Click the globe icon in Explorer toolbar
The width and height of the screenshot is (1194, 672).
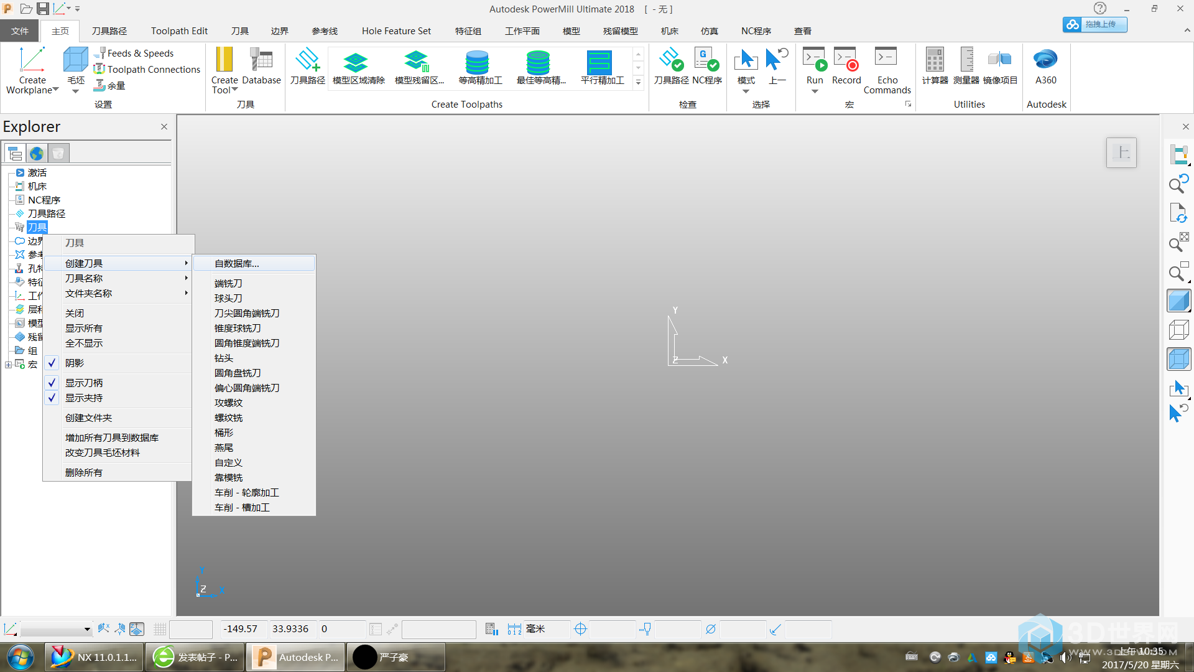[37, 153]
